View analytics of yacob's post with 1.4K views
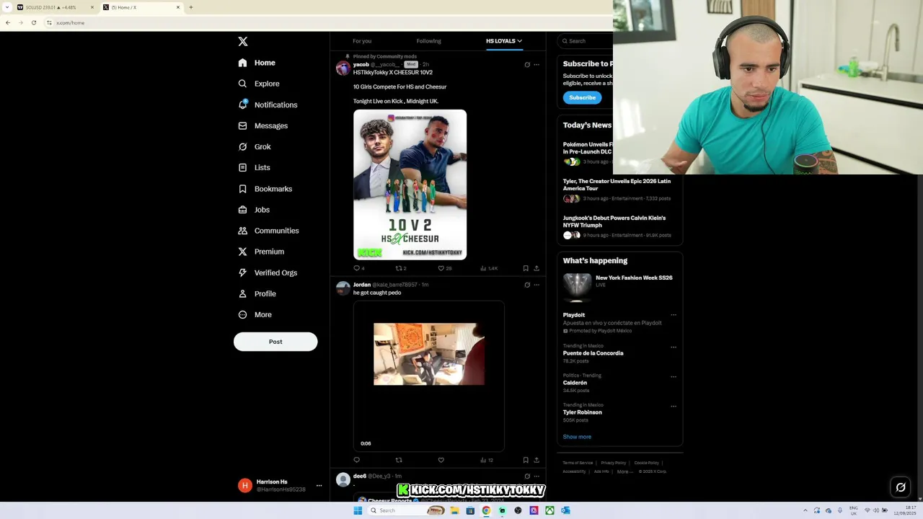Viewport: 923px width, 519px height. 488,268
